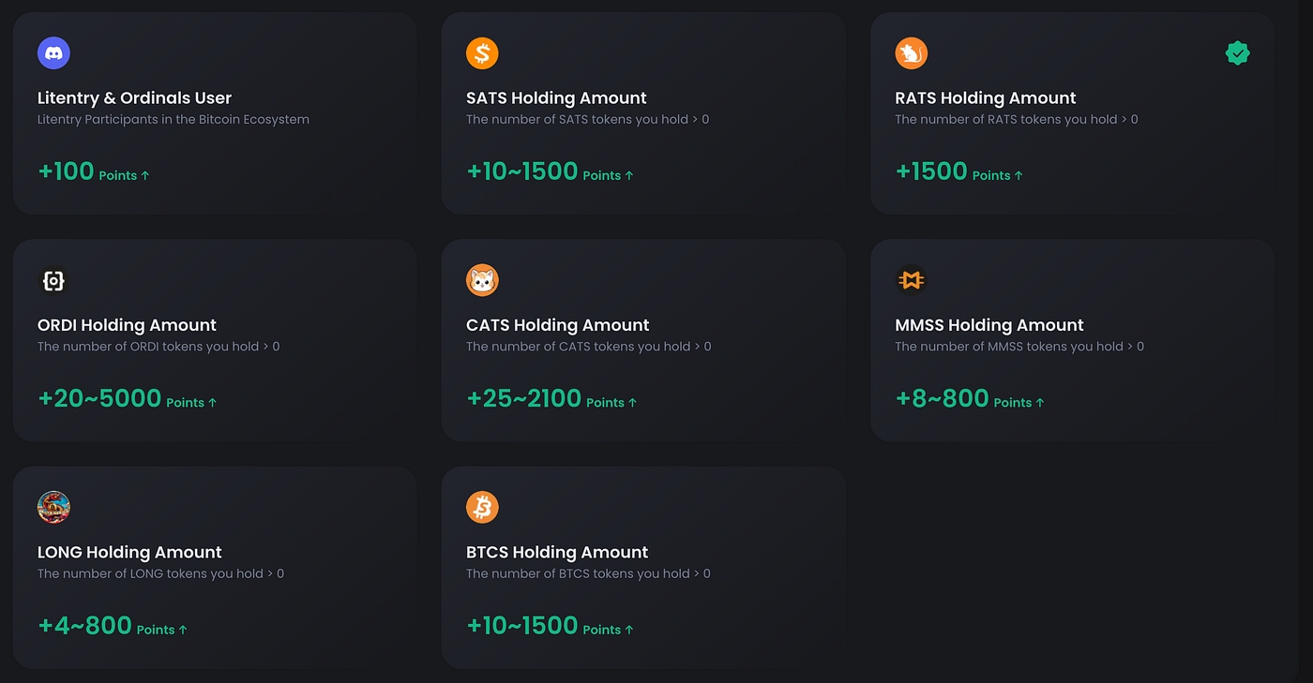This screenshot has width=1313, height=683.
Task: Click the green verified badge on RATS card
Action: click(x=1237, y=53)
